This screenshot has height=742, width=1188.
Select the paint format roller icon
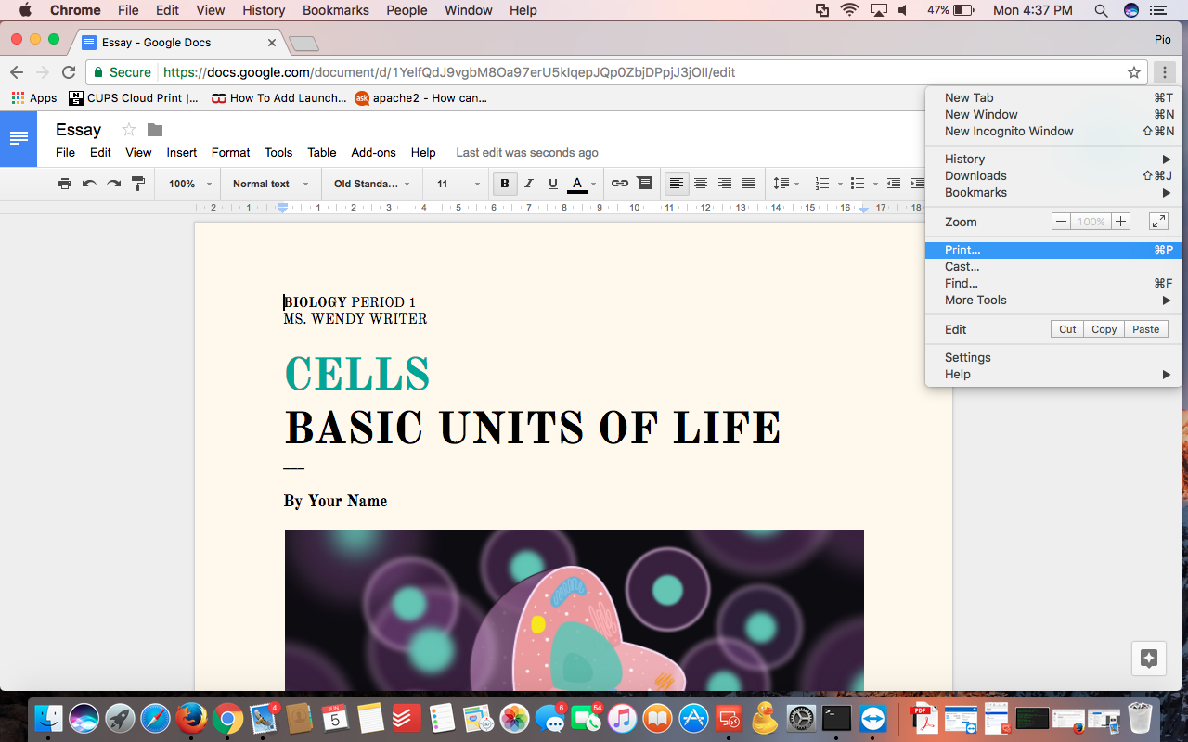click(x=138, y=184)
